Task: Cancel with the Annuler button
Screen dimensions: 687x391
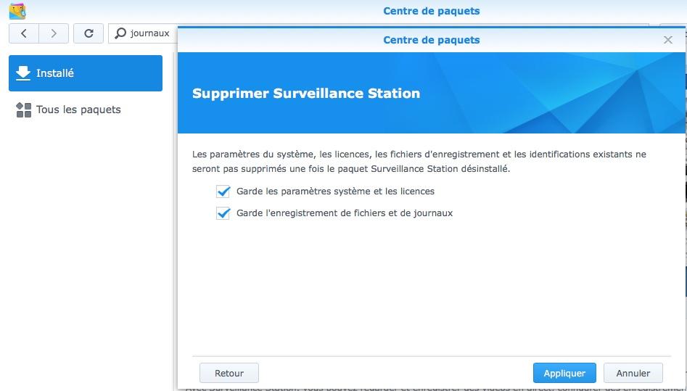Action: (x=633, y=373)
